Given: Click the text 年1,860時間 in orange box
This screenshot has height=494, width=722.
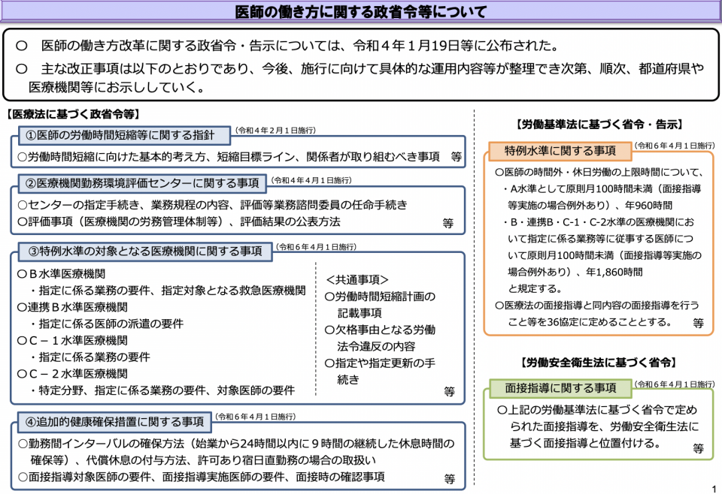Looking at the screenshot, I should (614, 272).
